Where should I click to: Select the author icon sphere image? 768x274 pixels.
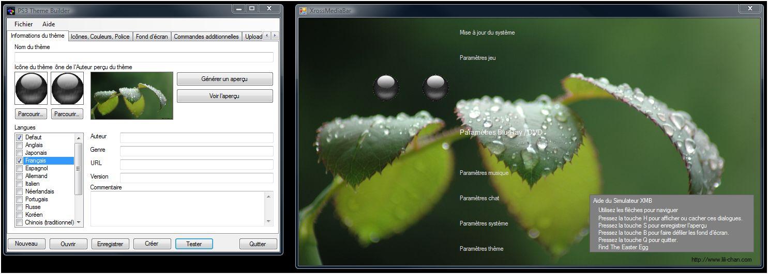tap(67, 88)
